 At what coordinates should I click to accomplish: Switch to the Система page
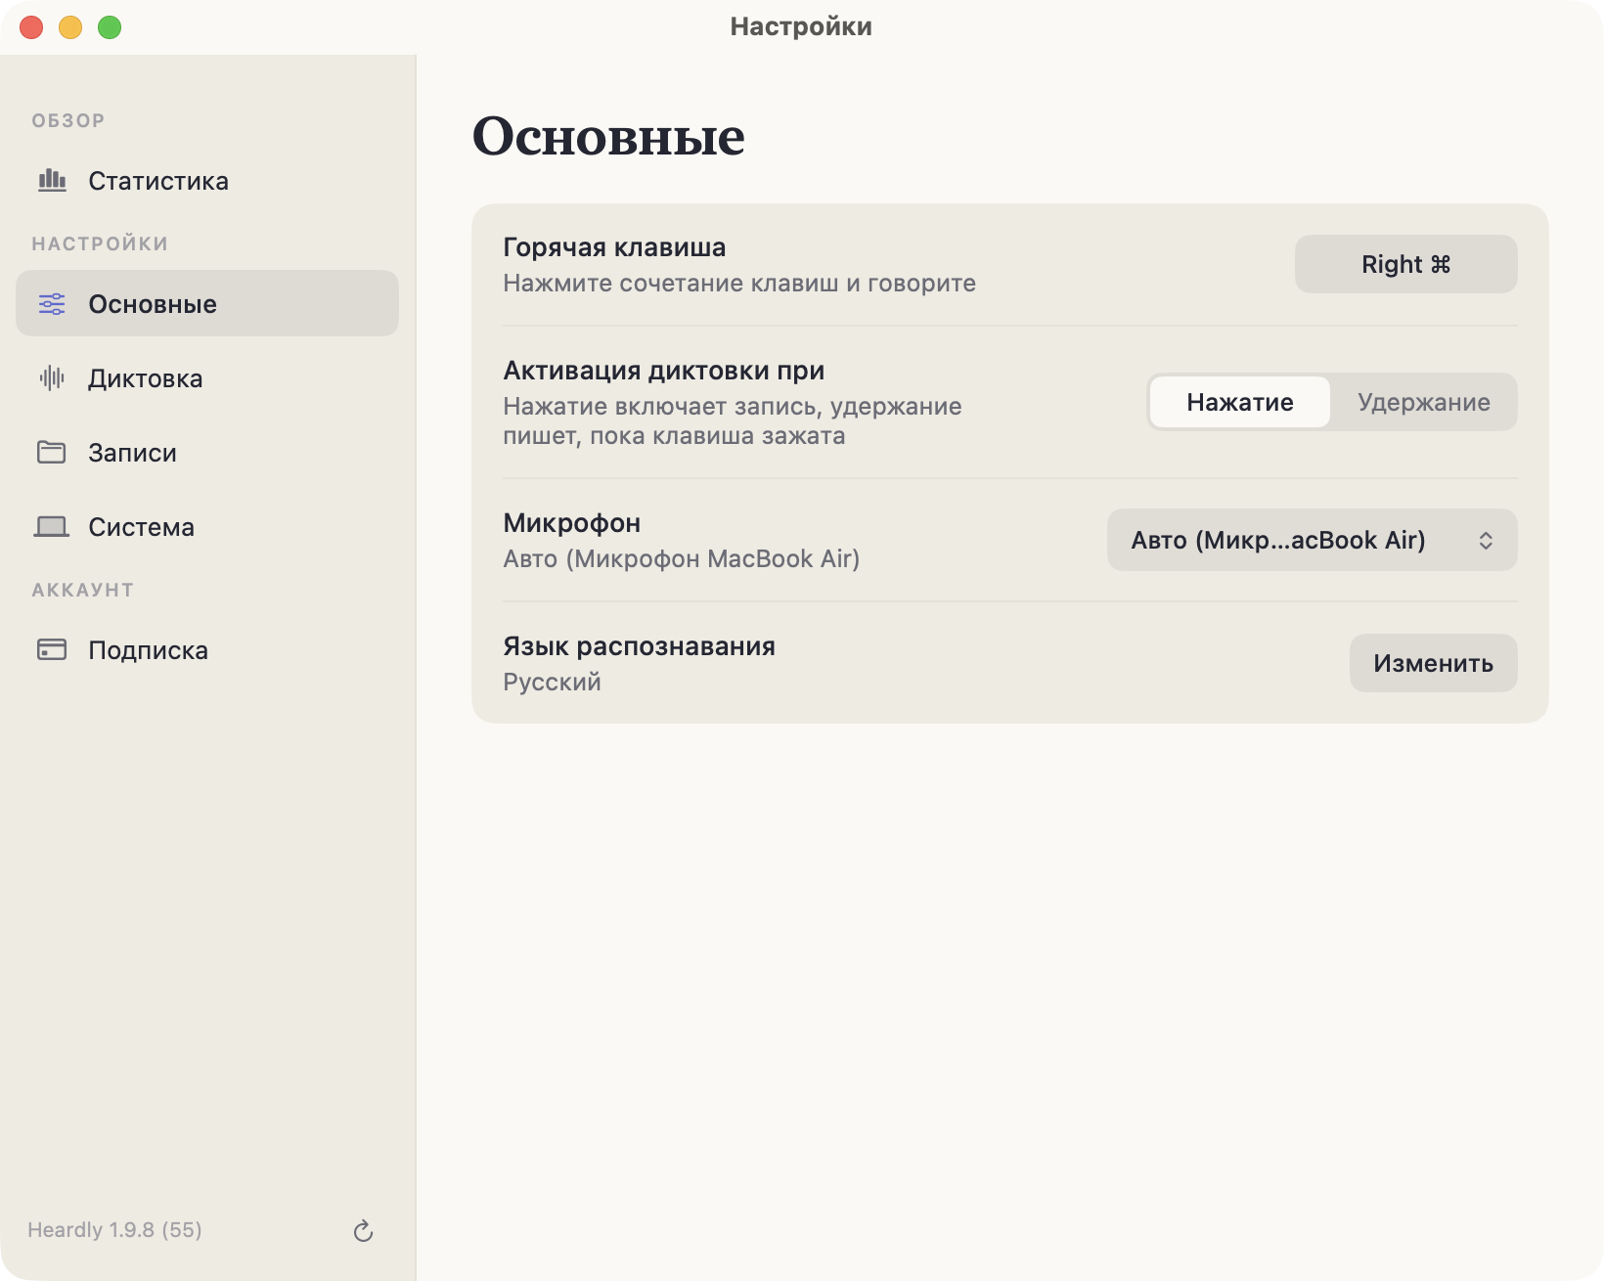pyautogui.click(x=207, y=527)
